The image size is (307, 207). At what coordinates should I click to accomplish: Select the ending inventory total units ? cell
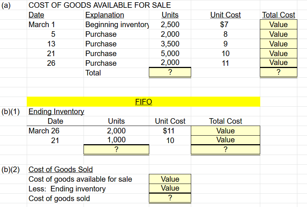(116, 149)
